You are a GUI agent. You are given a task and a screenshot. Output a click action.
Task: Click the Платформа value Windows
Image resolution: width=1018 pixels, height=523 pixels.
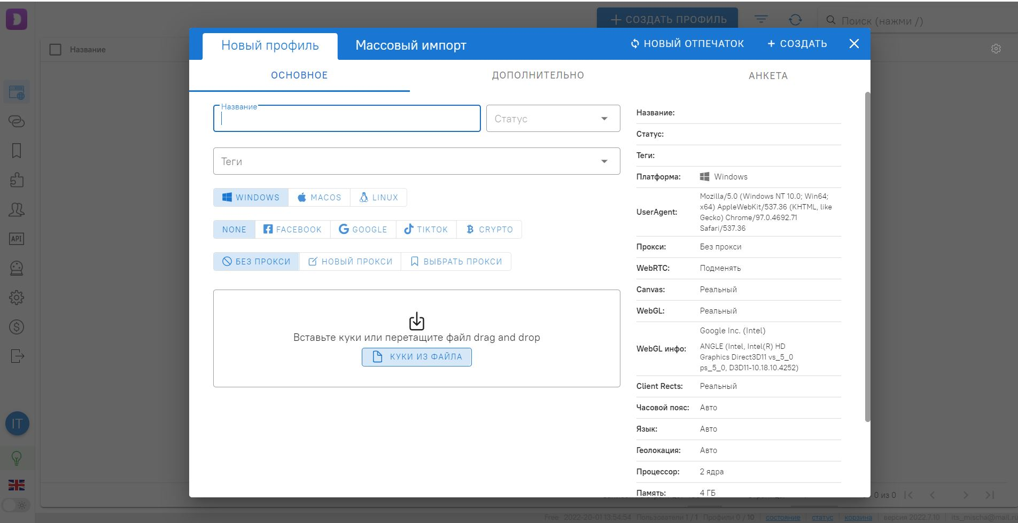click(x=724, y=177)
